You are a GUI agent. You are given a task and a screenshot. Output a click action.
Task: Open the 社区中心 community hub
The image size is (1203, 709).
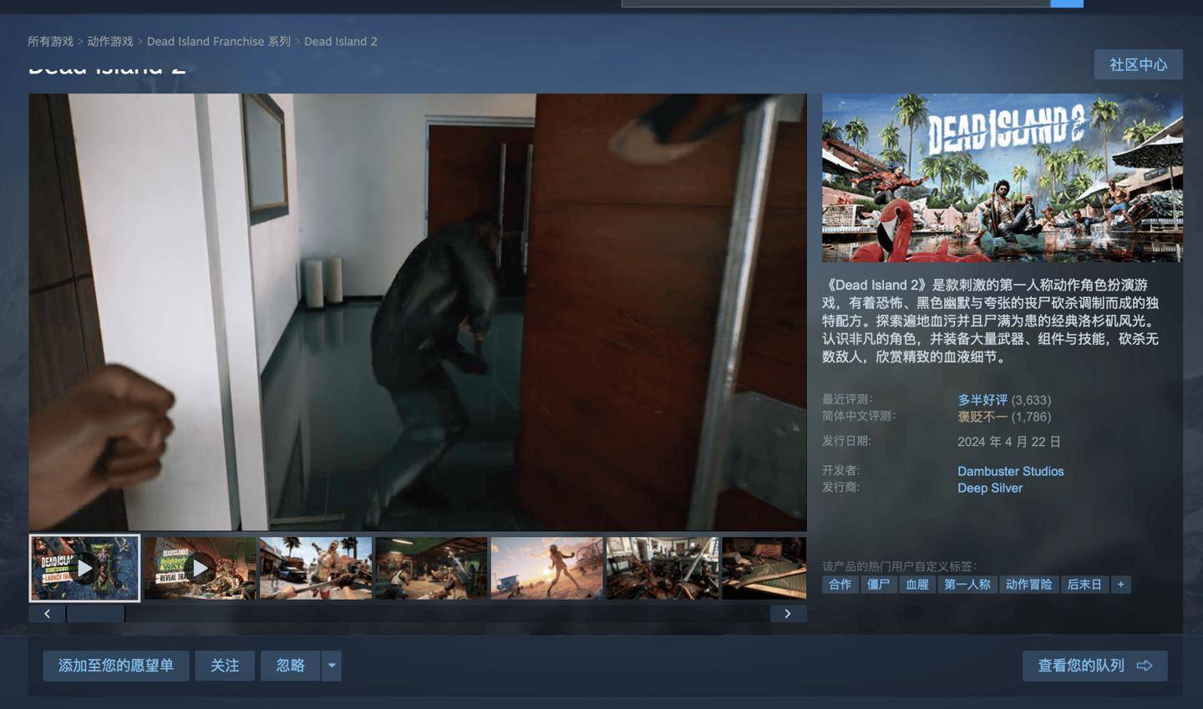pyautogui.click(x=1138, y=64)
